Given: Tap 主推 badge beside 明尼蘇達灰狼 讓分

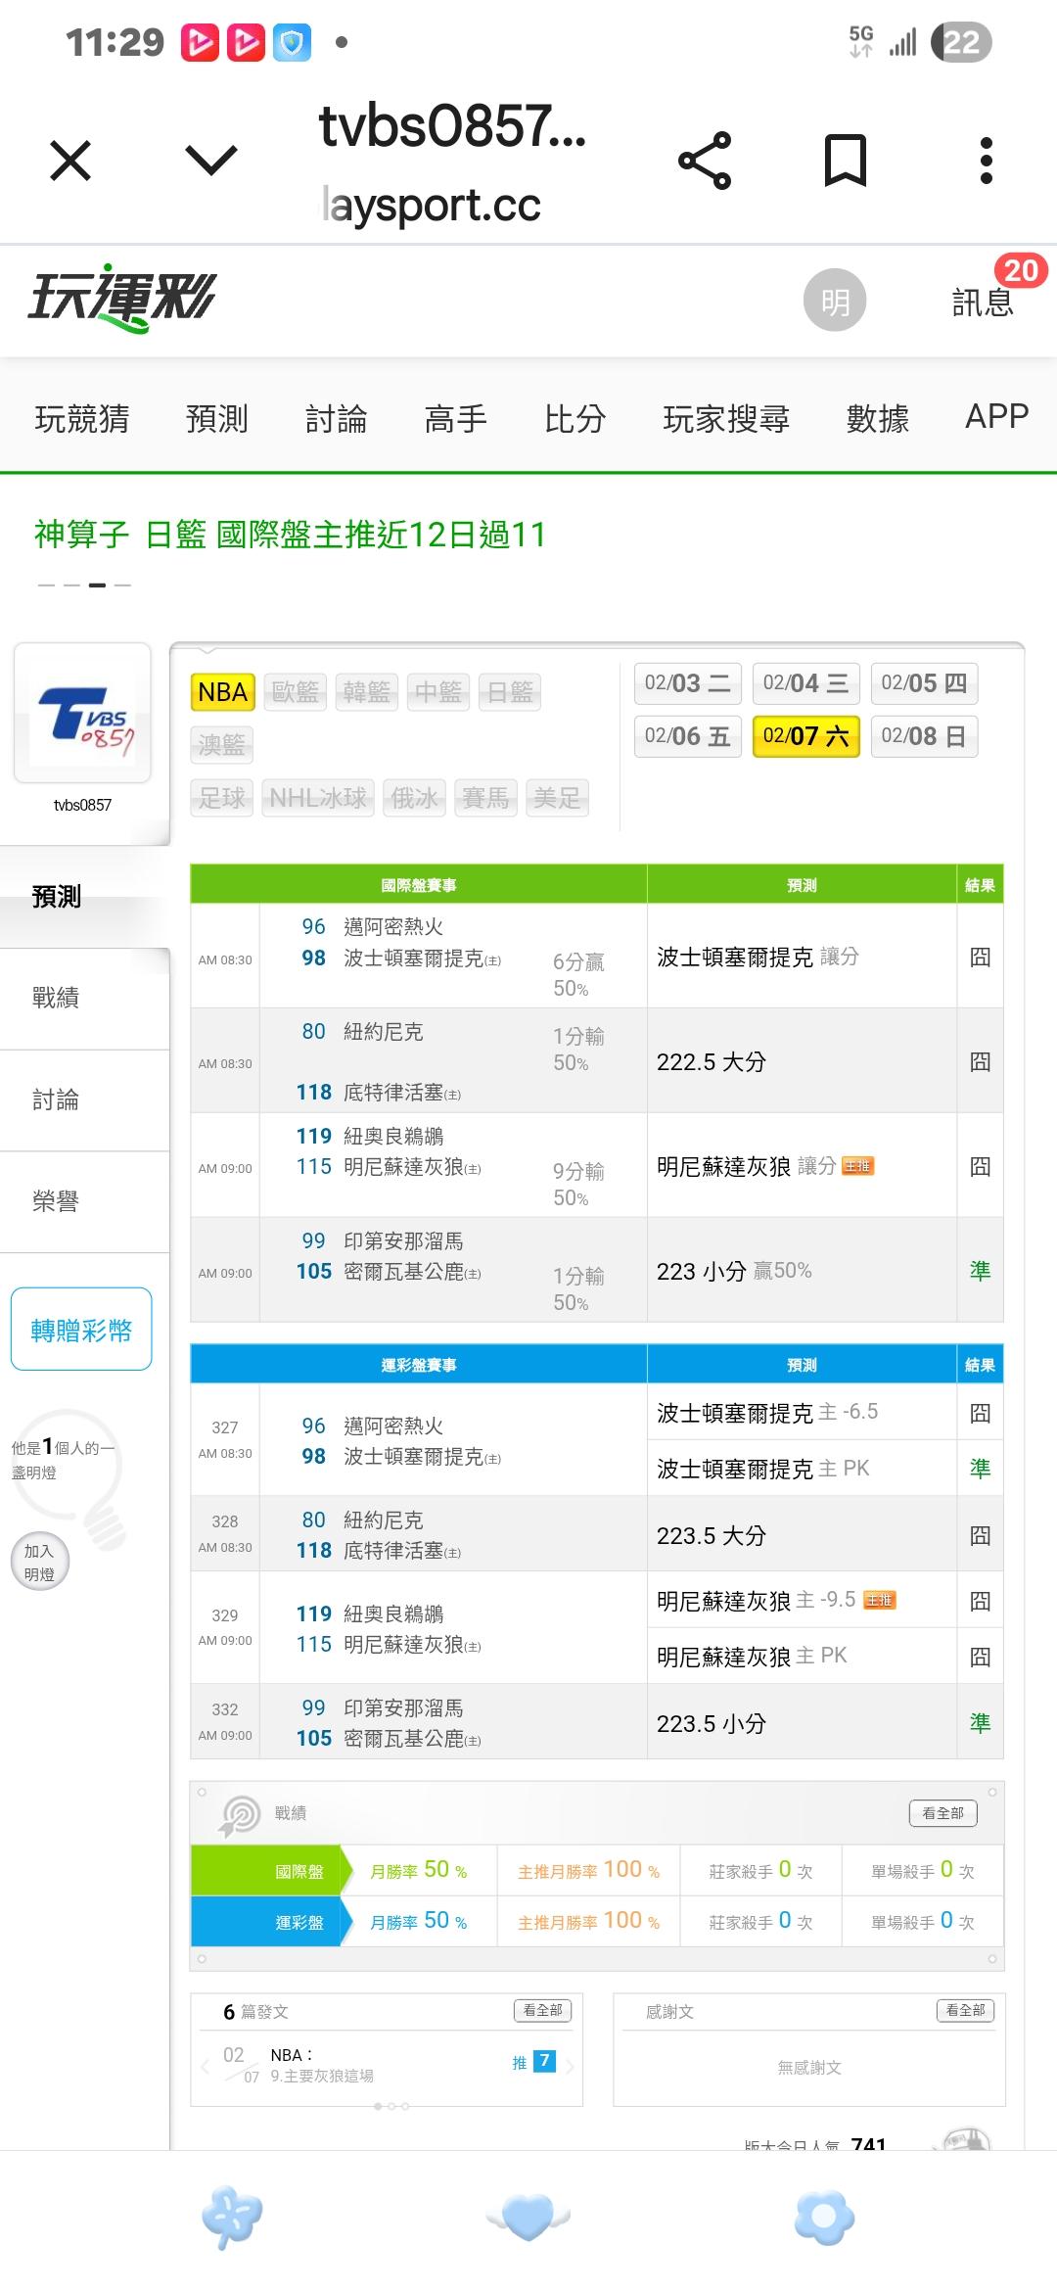Looking at the screenshot, I should pos(857,1166).
